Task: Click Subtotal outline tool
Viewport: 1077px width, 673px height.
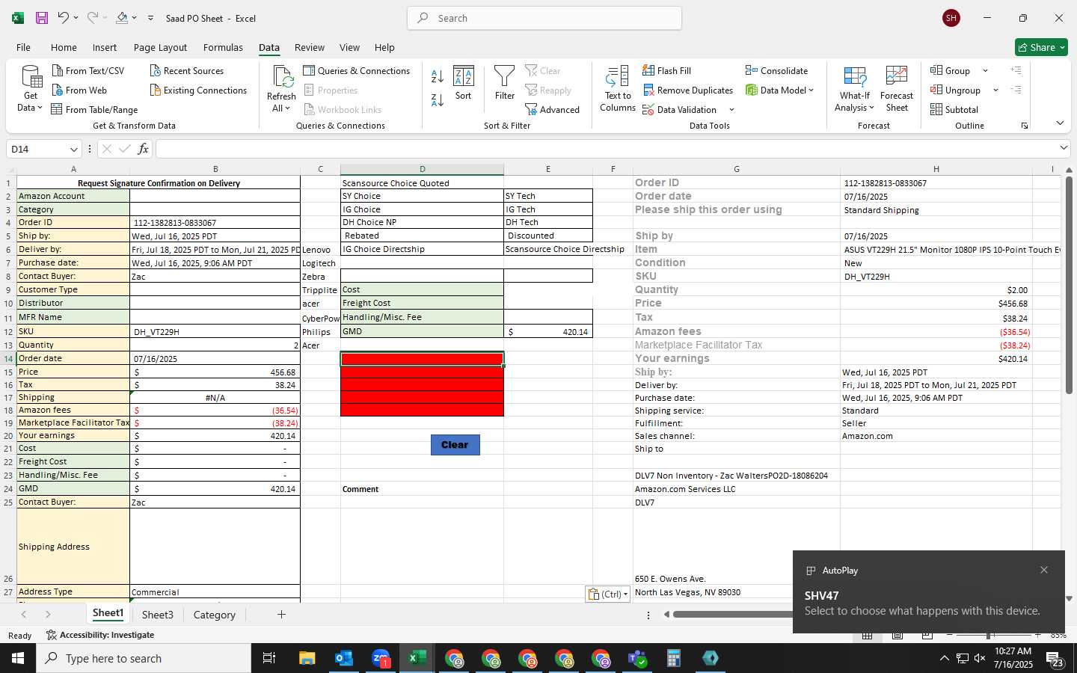Action: (x=954, y=110)
